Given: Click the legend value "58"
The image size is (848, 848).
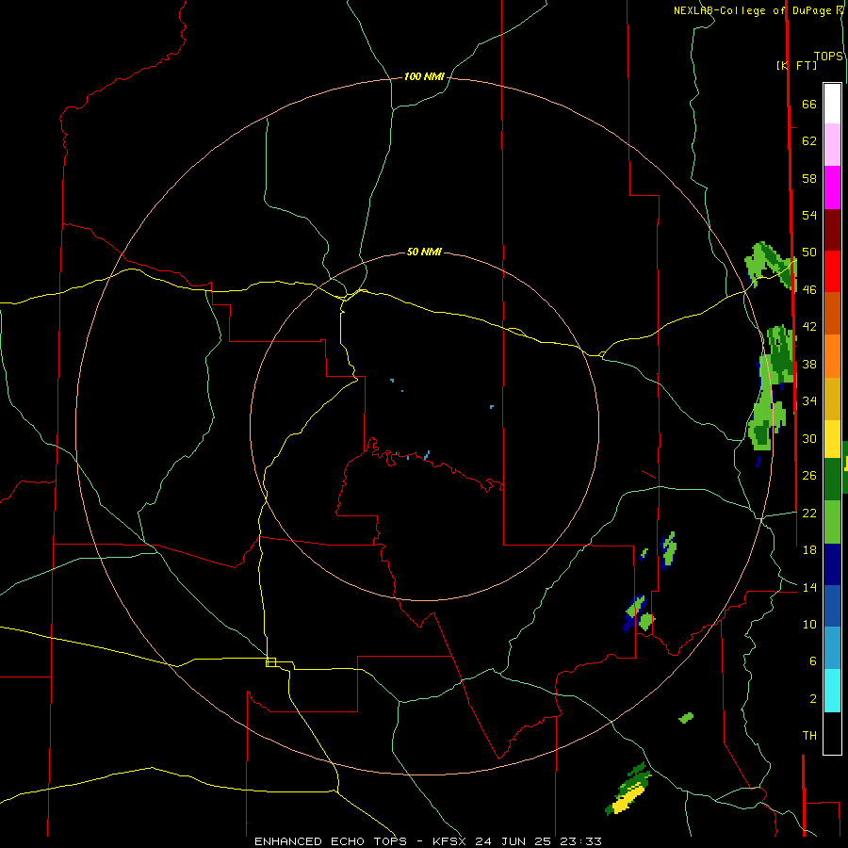Looking at the screenshot, I should coord(809,178).
